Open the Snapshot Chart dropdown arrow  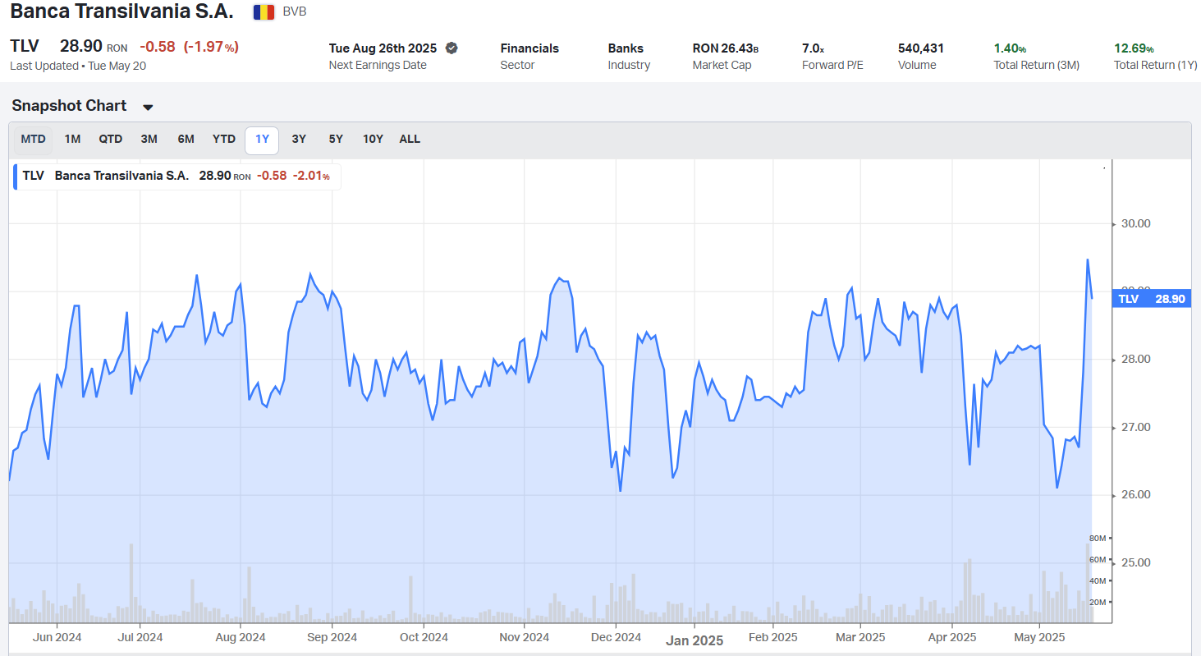tap(148, 107)
